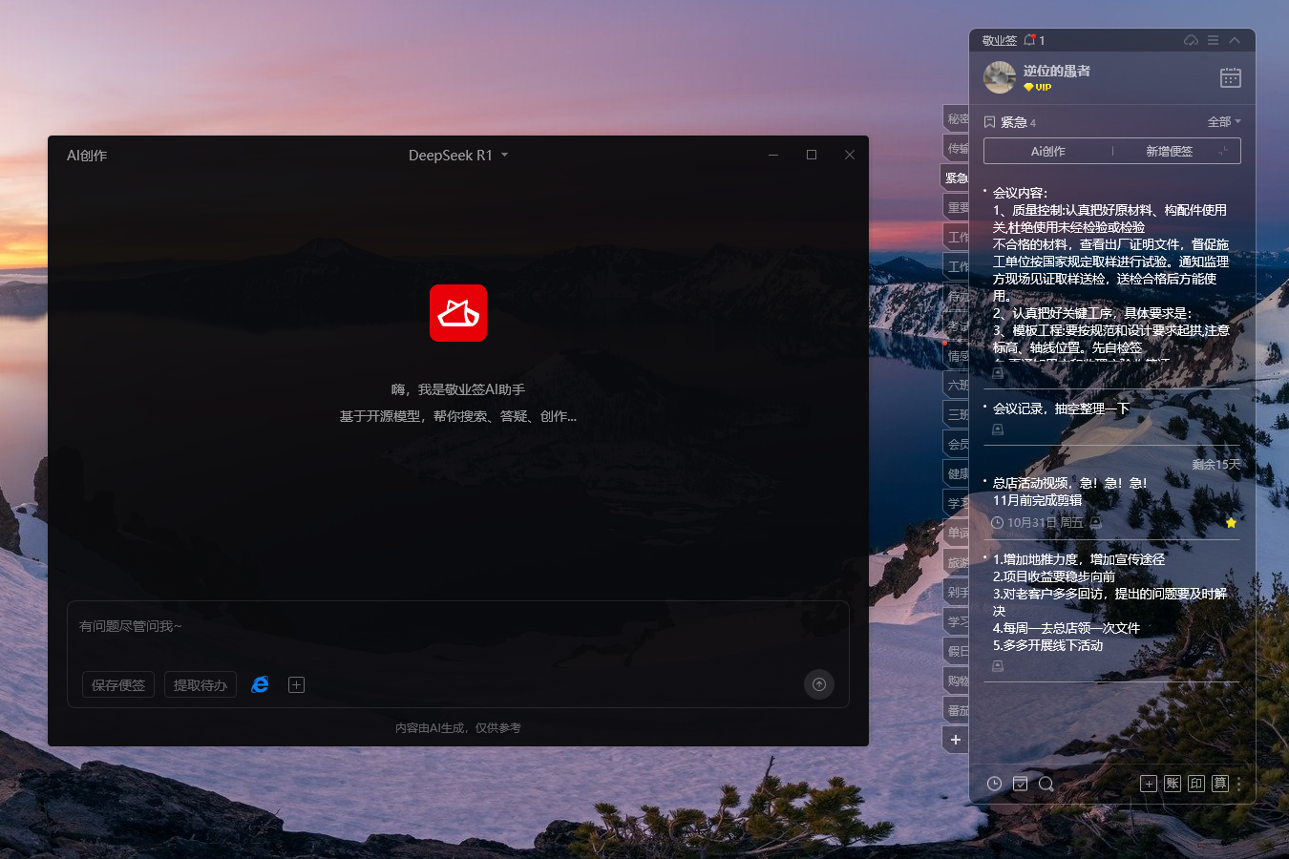Toggle the yellow star on 总店活动视频 note
The width and height of the screenshot is (1289, 859).
click(x=1231, y=523)
